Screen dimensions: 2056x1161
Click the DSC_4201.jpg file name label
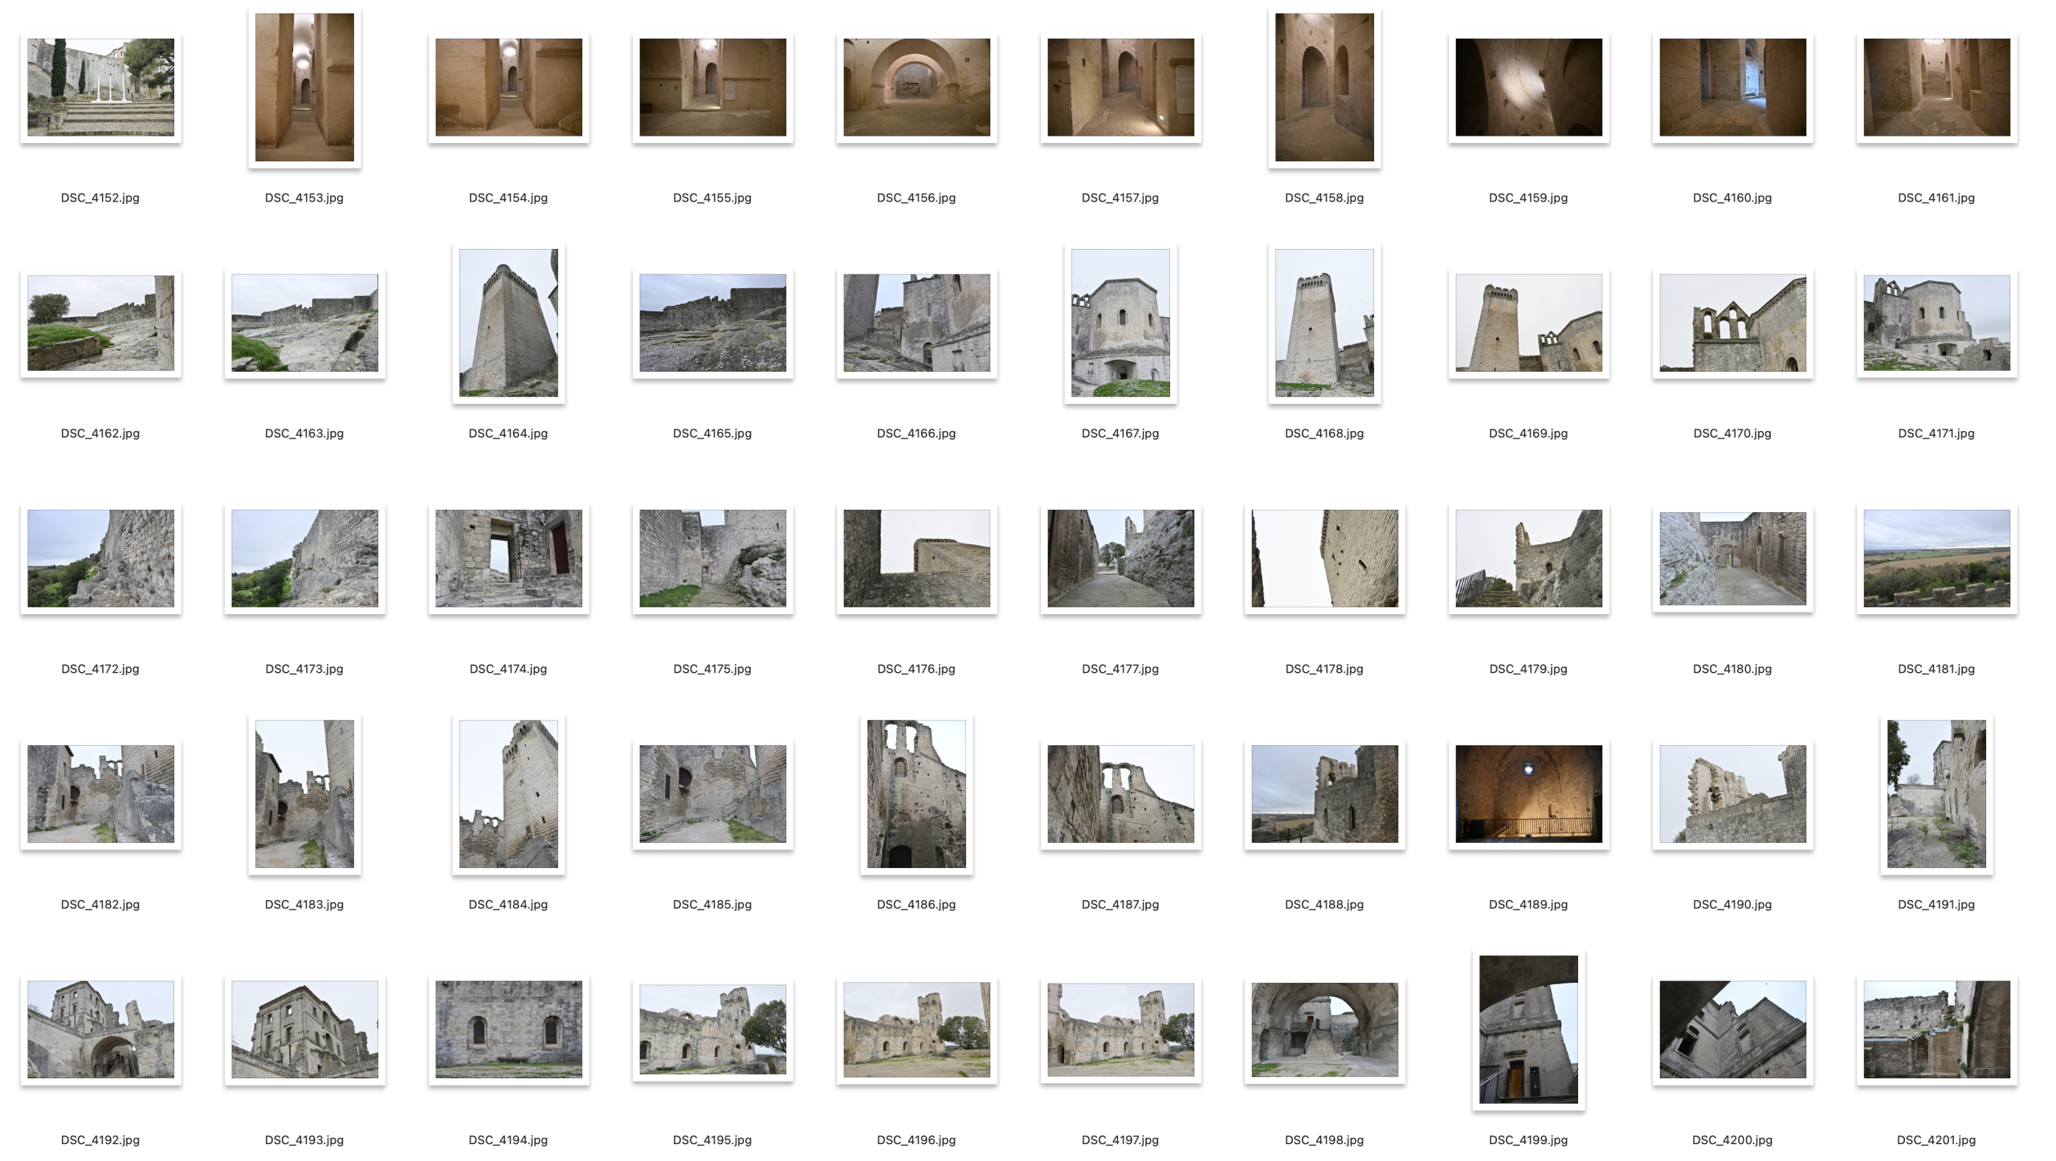(x=1936, y=1140)
